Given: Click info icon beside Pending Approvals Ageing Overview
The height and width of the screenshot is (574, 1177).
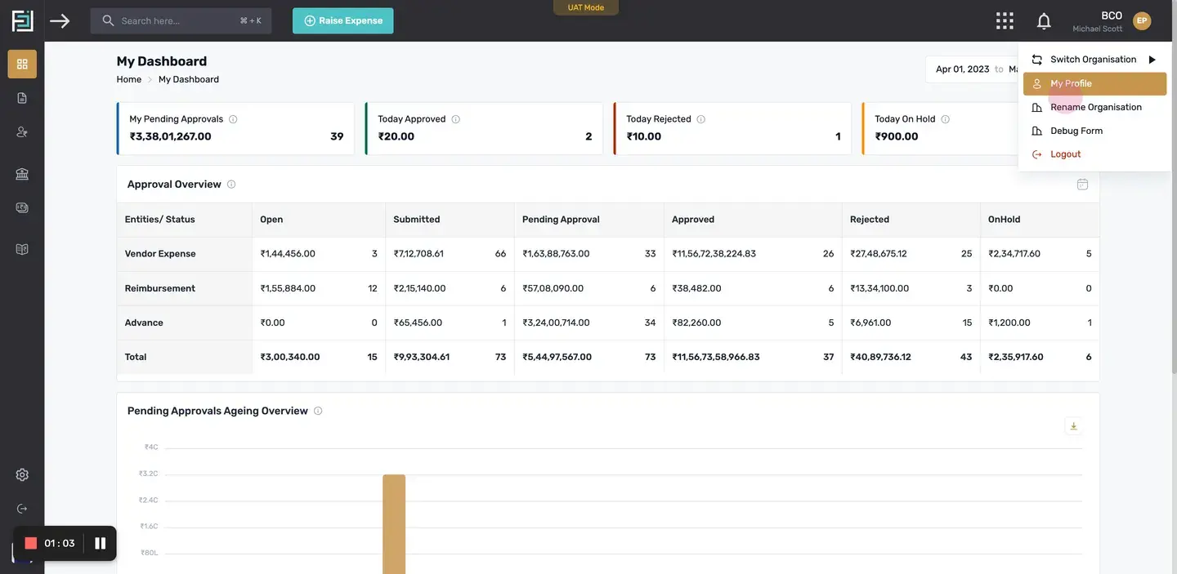Looking at the screenshot, I should [x=318, y=411].
